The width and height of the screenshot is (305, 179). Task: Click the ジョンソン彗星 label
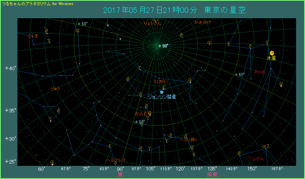pos(162,97)
